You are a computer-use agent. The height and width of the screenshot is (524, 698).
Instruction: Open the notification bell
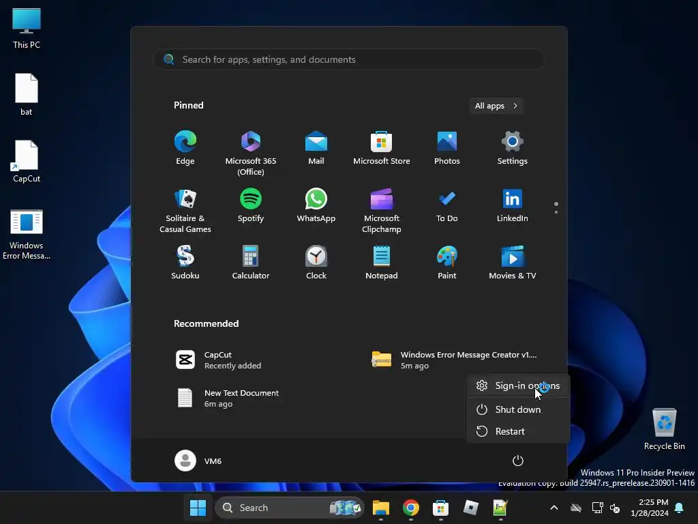coord(680,508)
